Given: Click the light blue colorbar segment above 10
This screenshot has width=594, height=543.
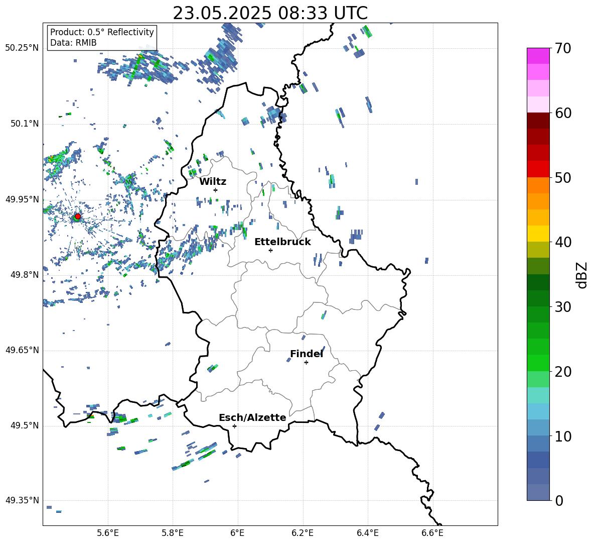Looking at the screenshot, I should [x=538, y=428].
